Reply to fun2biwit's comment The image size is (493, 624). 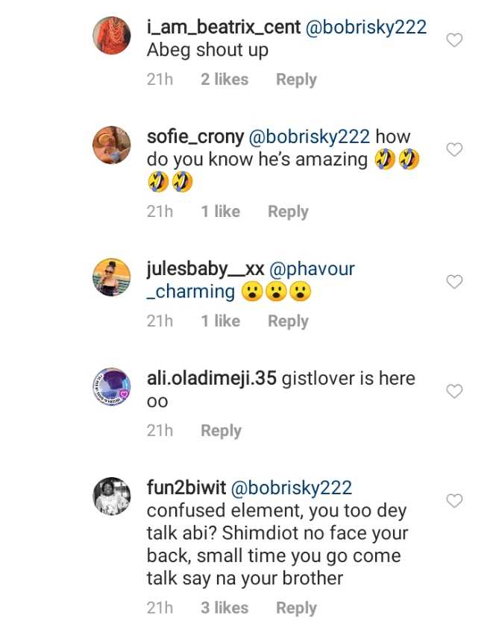coord(296,608)
